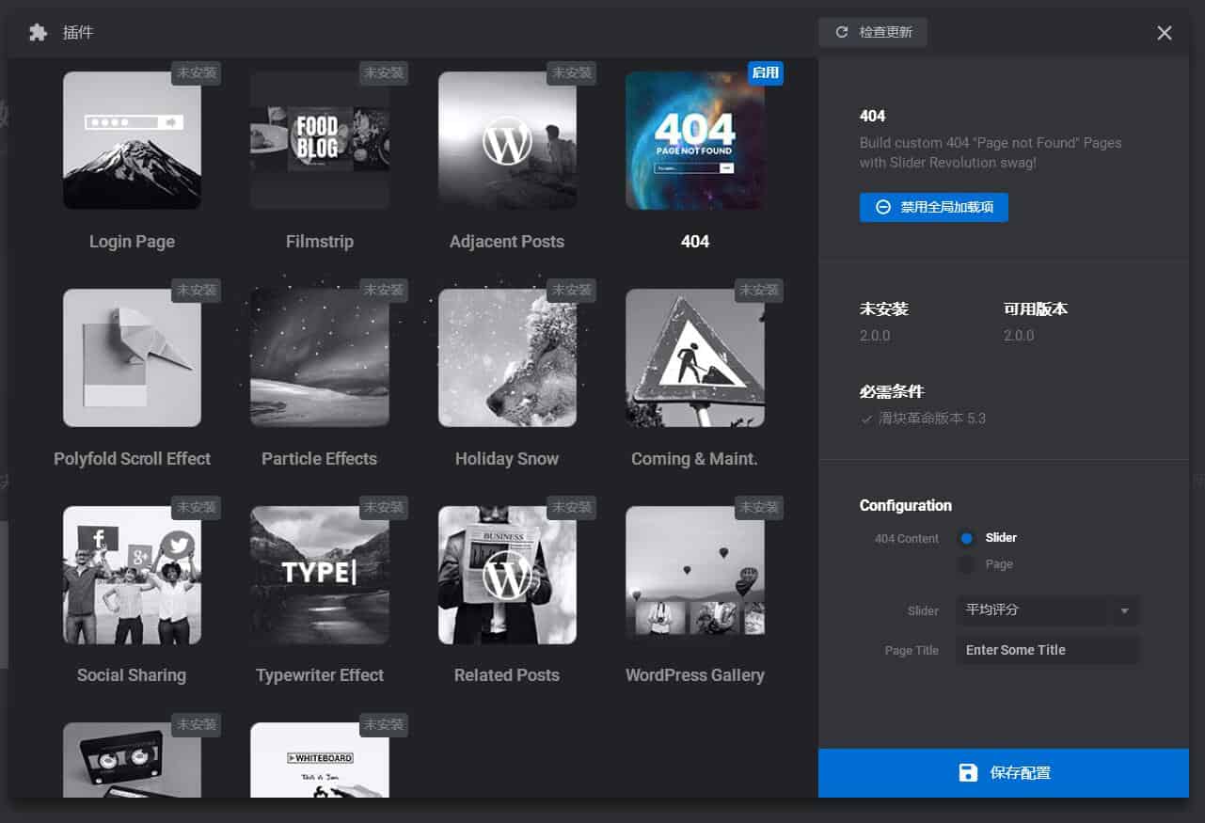The height and width of the screenshot is (823, 1205).
Task: Click the '404 Content' label
Action: pyautogui.click(x=907, y=539)
